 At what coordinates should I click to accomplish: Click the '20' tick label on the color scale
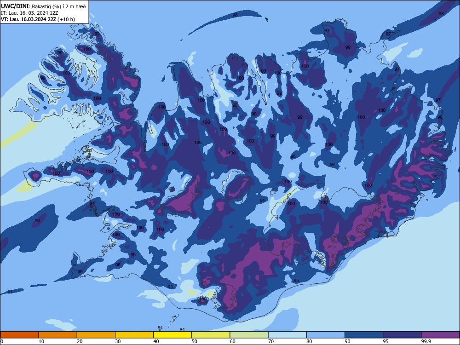[80, 341]
